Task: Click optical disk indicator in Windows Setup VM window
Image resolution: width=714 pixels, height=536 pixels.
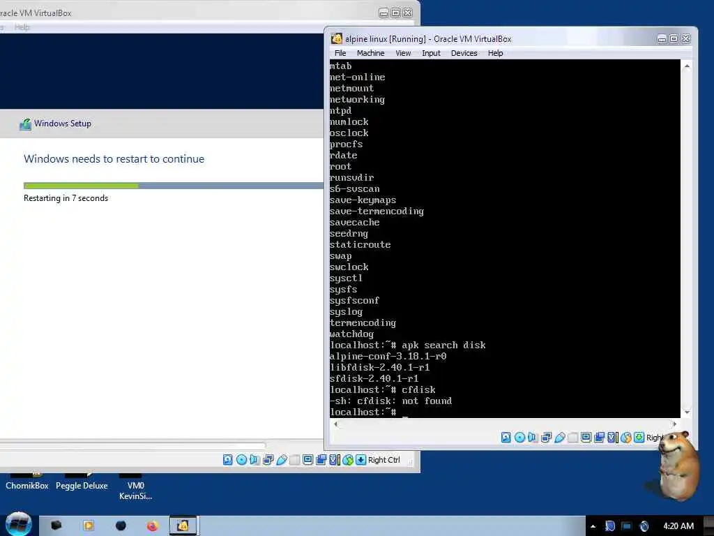Action: pos(241,460)
